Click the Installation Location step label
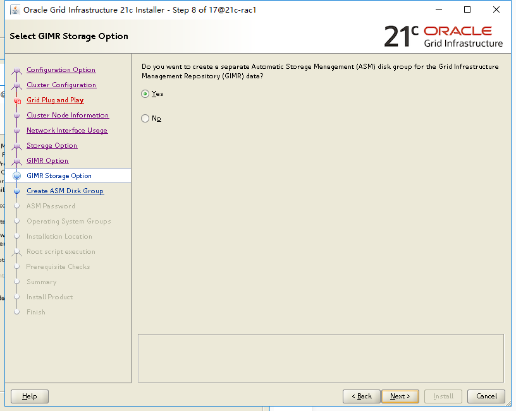This screenshot has height=411, width=516. coord(59,236)
